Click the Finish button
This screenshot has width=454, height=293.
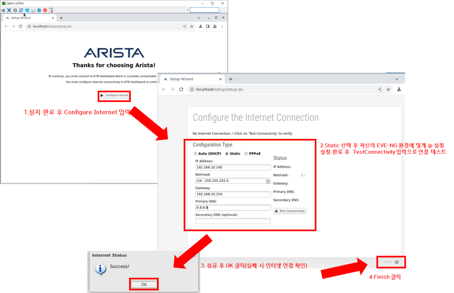391,262
